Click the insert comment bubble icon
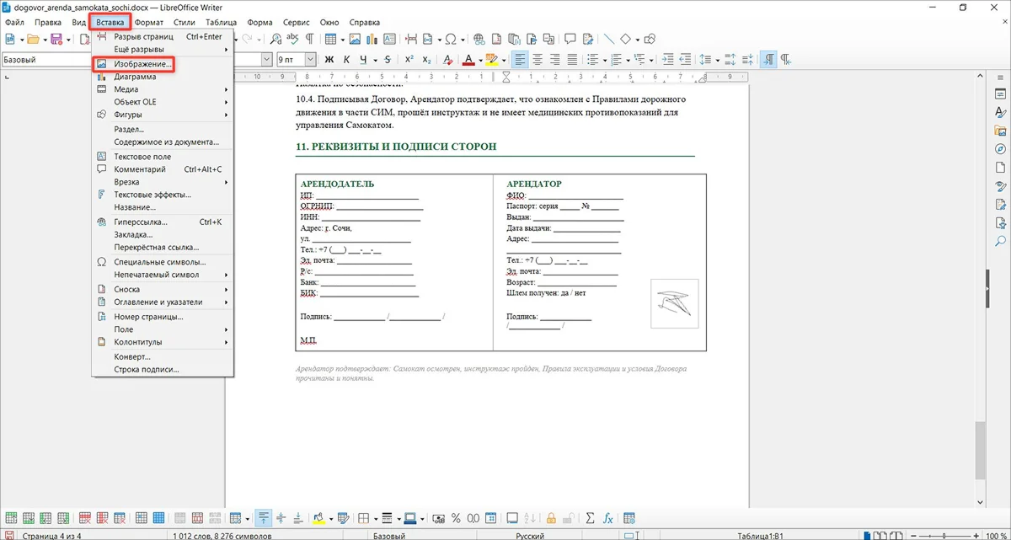The image size is (1011, 540). pyautogui.click(x=570, y=39)
